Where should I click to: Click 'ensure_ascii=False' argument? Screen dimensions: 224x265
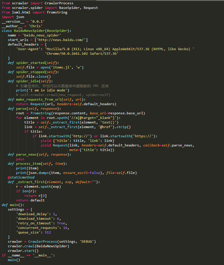[x=81, y=173]
